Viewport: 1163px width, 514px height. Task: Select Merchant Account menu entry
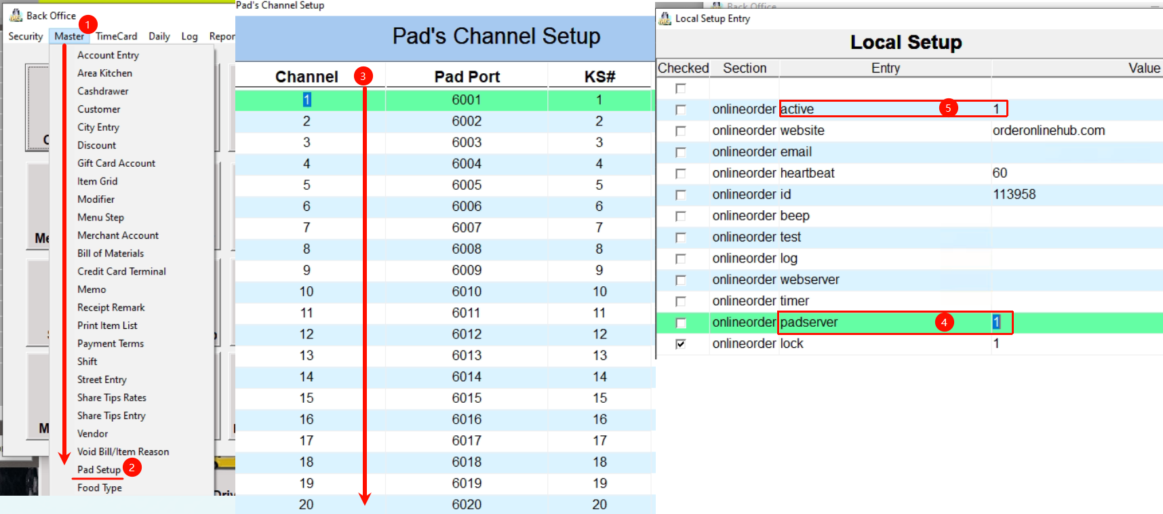tap(118, 235)
